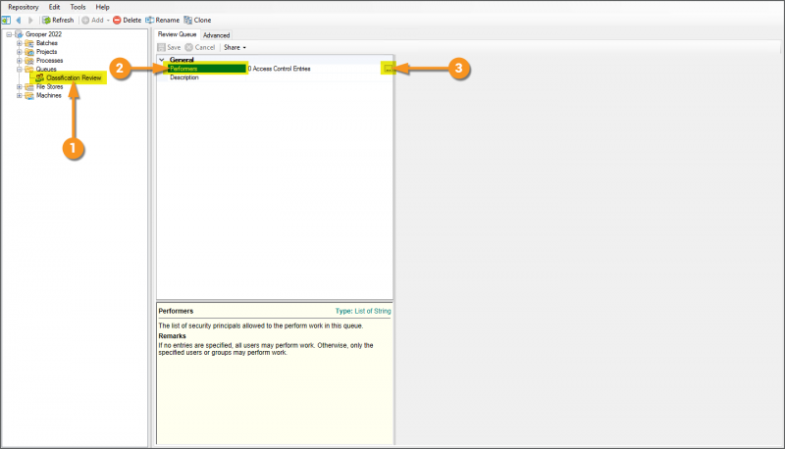Select the Grooper 2022 root node
785x449 pixels.
(43, 34)
